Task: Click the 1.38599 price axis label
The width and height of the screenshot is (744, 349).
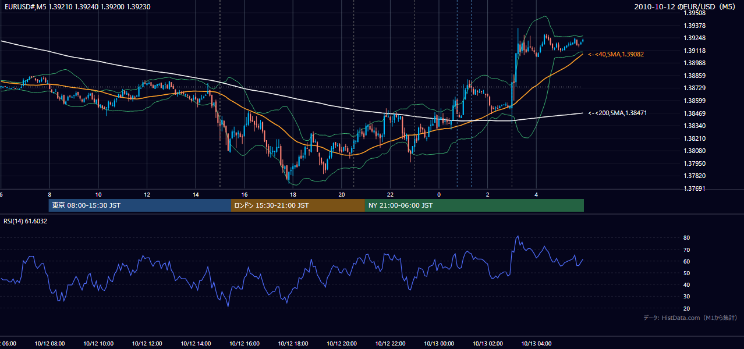Action: [x=694, y=101]
